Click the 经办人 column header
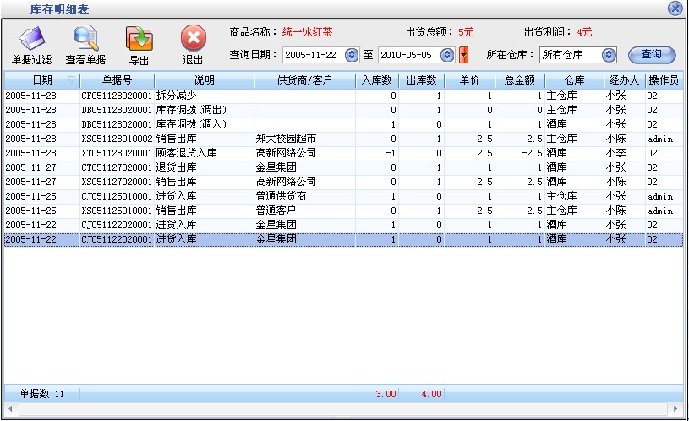 click(623, 80)
